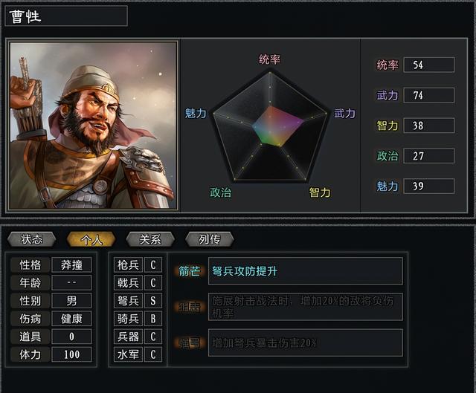Click the 智力 stat value 38
This screenshot has height=393, width=476.
(x=428, y=126)
